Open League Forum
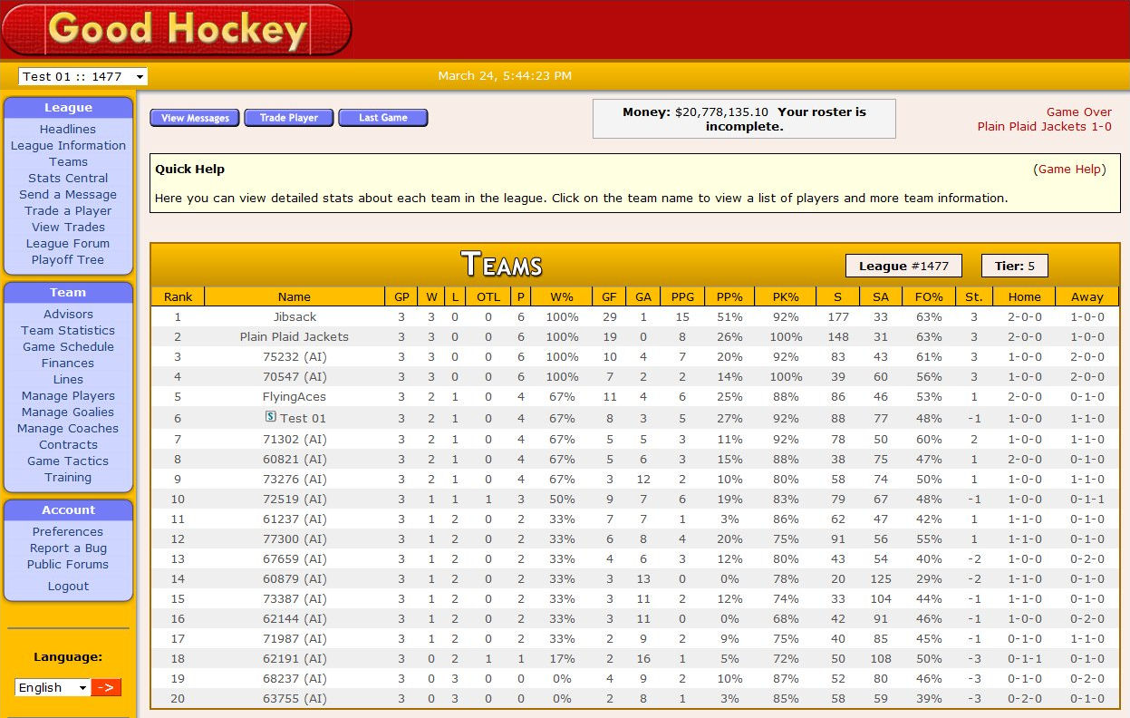 click(x=68, y=244)
